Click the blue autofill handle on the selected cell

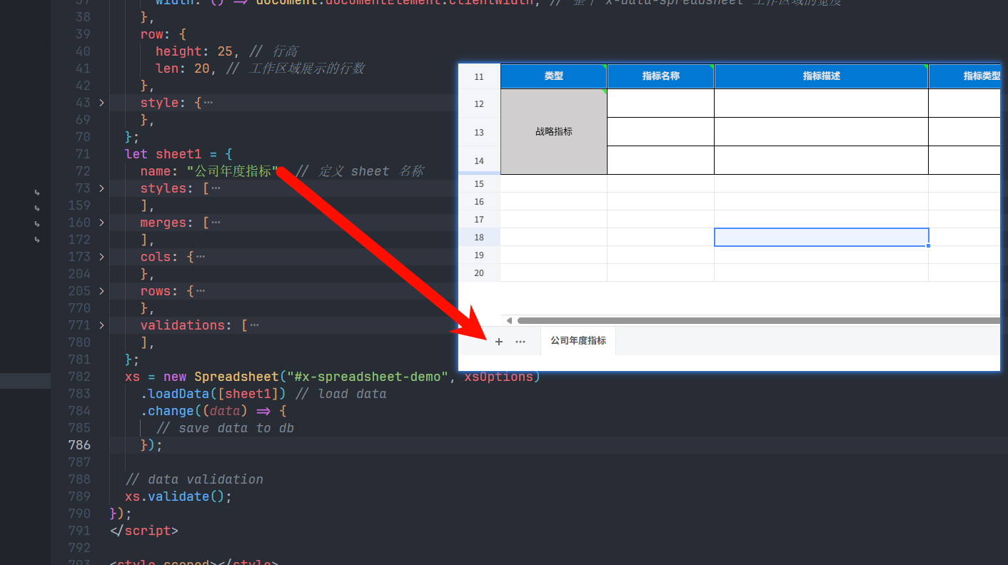tap(927, 246)
